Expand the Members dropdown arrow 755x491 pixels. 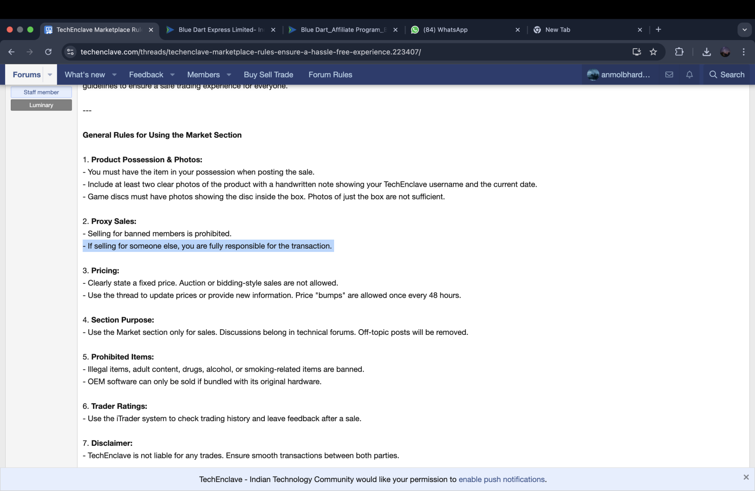(229, 75)
